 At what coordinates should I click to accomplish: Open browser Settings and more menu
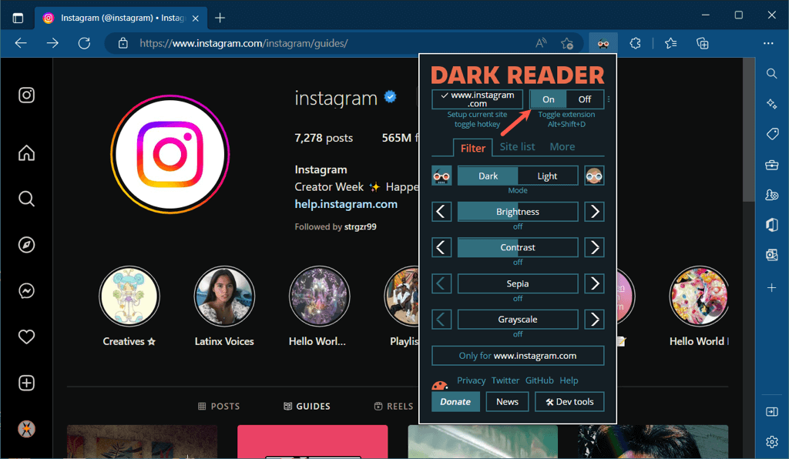click(x=768, y=44)
